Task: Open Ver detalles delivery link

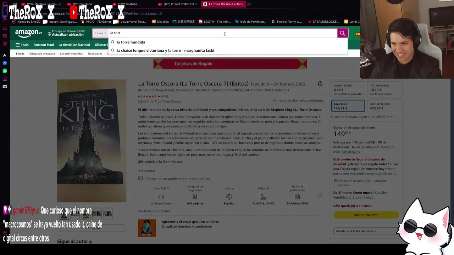Action: [x=351, y=152]
